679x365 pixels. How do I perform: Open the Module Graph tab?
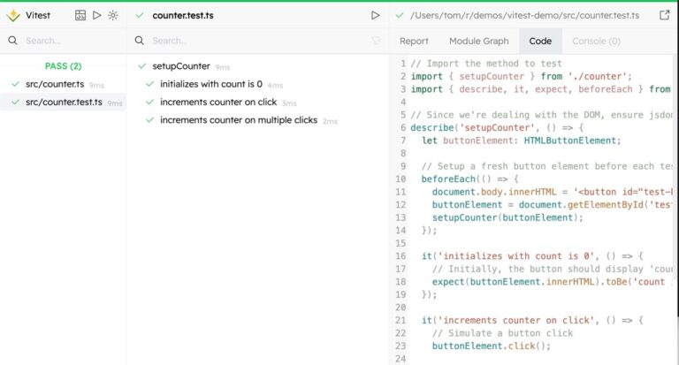[478, 41]
